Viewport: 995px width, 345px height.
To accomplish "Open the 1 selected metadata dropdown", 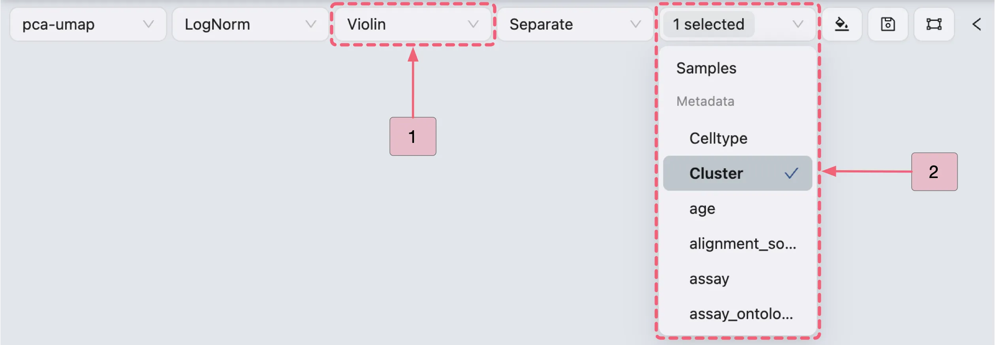I will click(x=737, y=24).
